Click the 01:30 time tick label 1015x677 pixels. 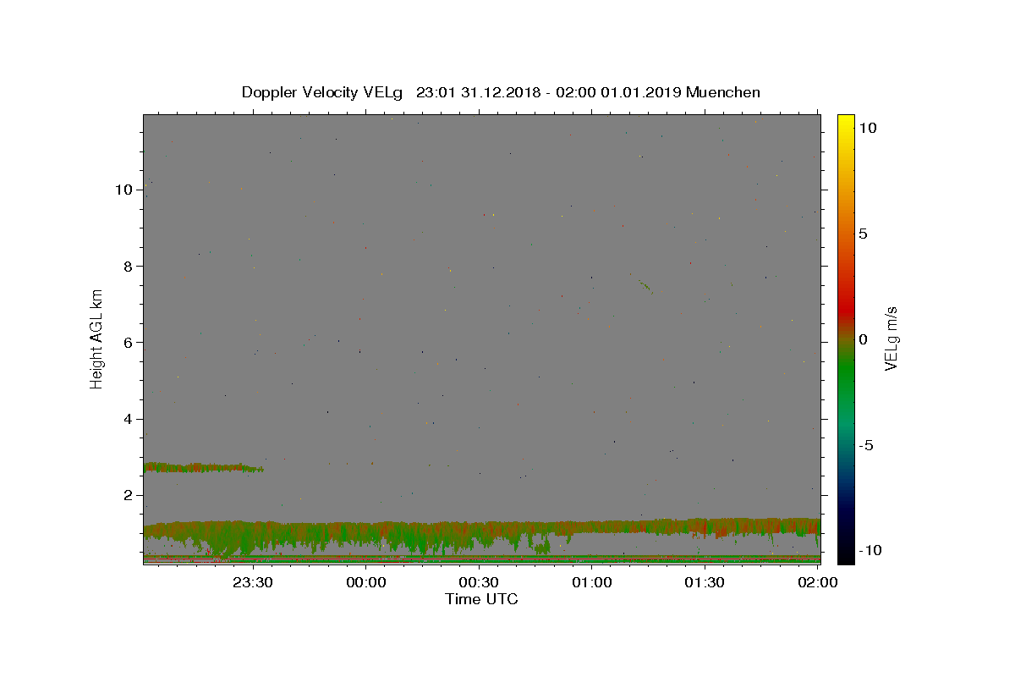tap(705, 582)
